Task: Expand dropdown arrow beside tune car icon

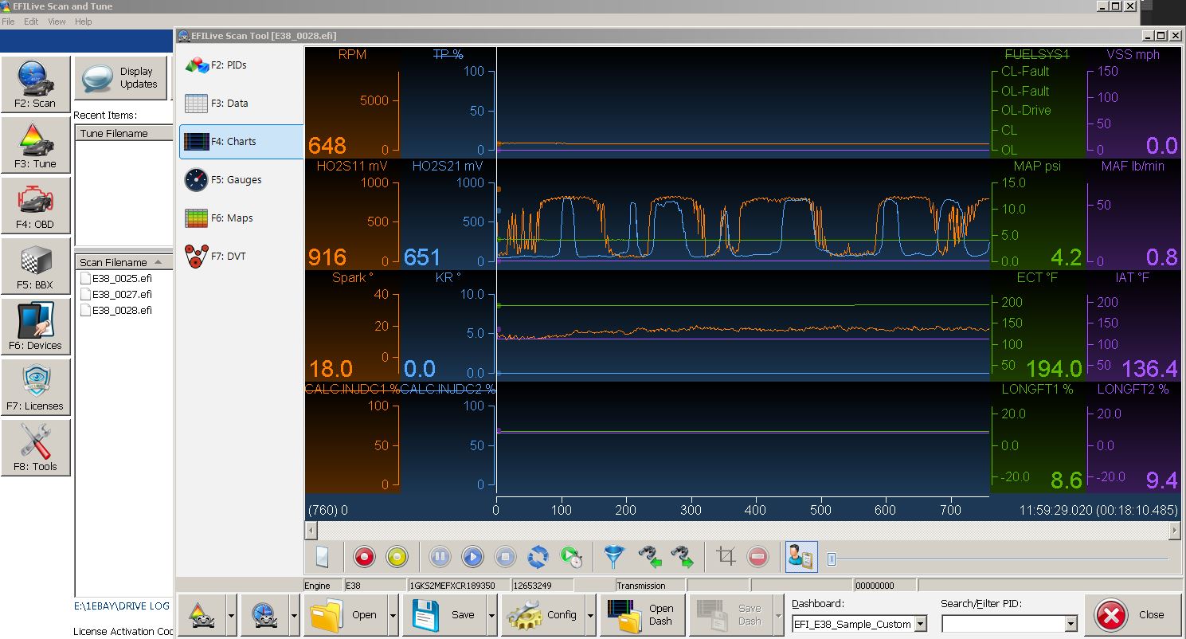Action: (x=231, y=615)
